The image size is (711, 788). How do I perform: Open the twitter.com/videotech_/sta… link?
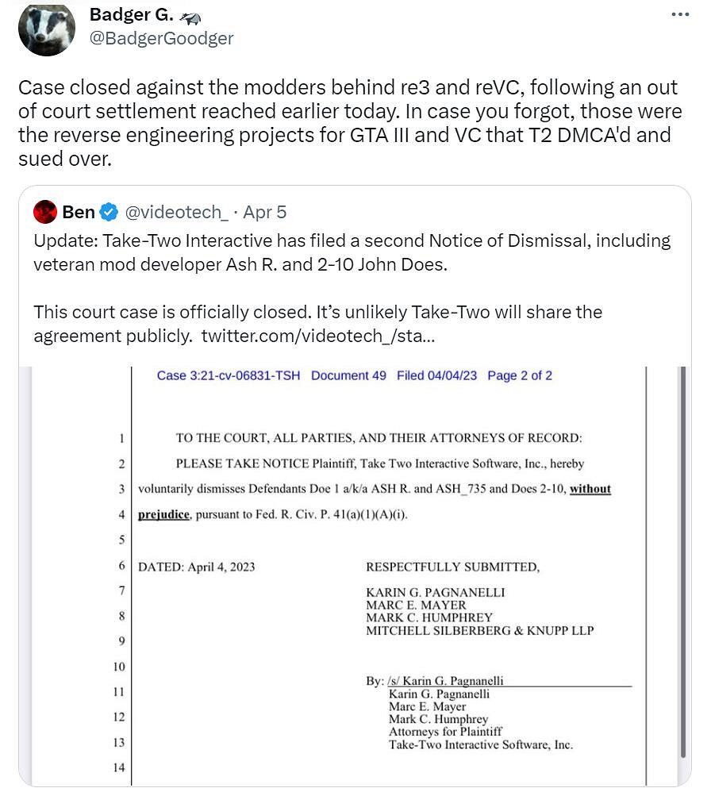click(317, 336)
